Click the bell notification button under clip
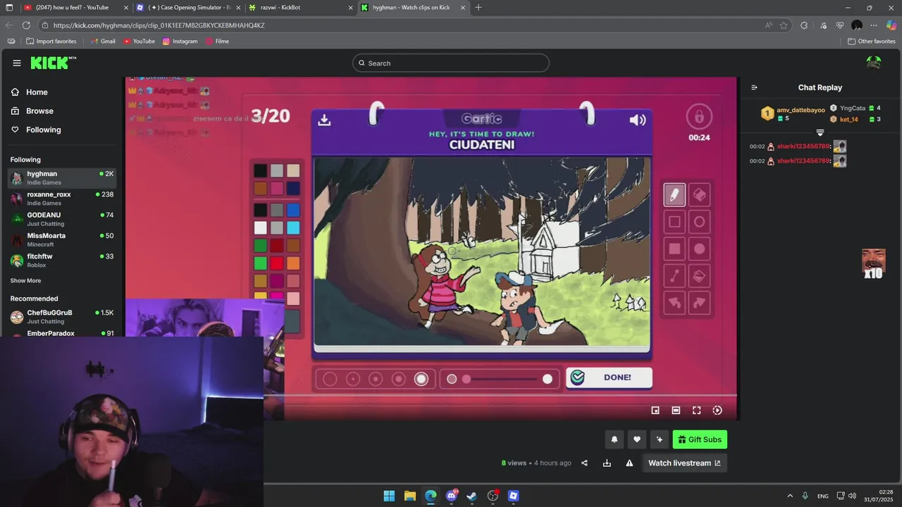Viewport: 902px width, 507px height. pyautogui.click(x=614, y=439)
